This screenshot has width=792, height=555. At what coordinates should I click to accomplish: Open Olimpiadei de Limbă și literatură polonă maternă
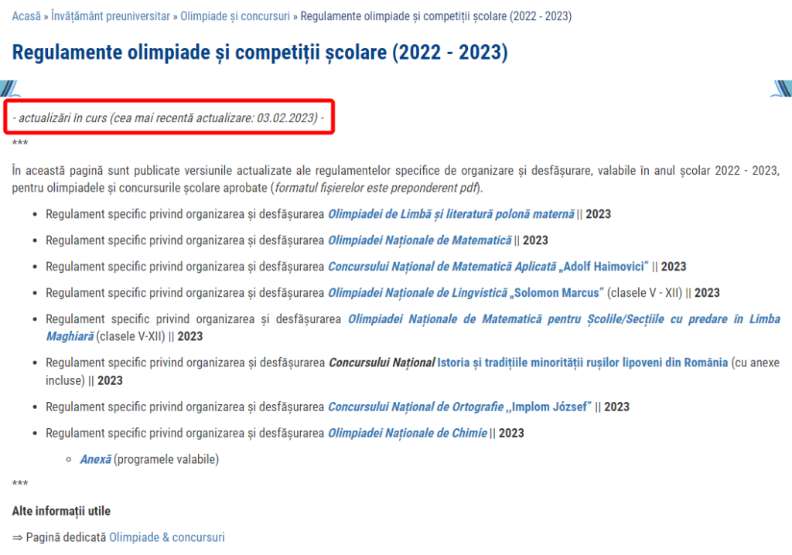[x=451, y=214]
